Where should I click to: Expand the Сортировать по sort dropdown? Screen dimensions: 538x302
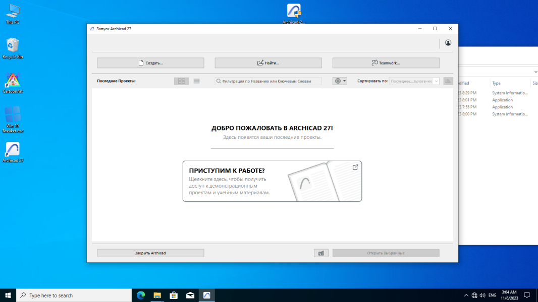point(414,81)
